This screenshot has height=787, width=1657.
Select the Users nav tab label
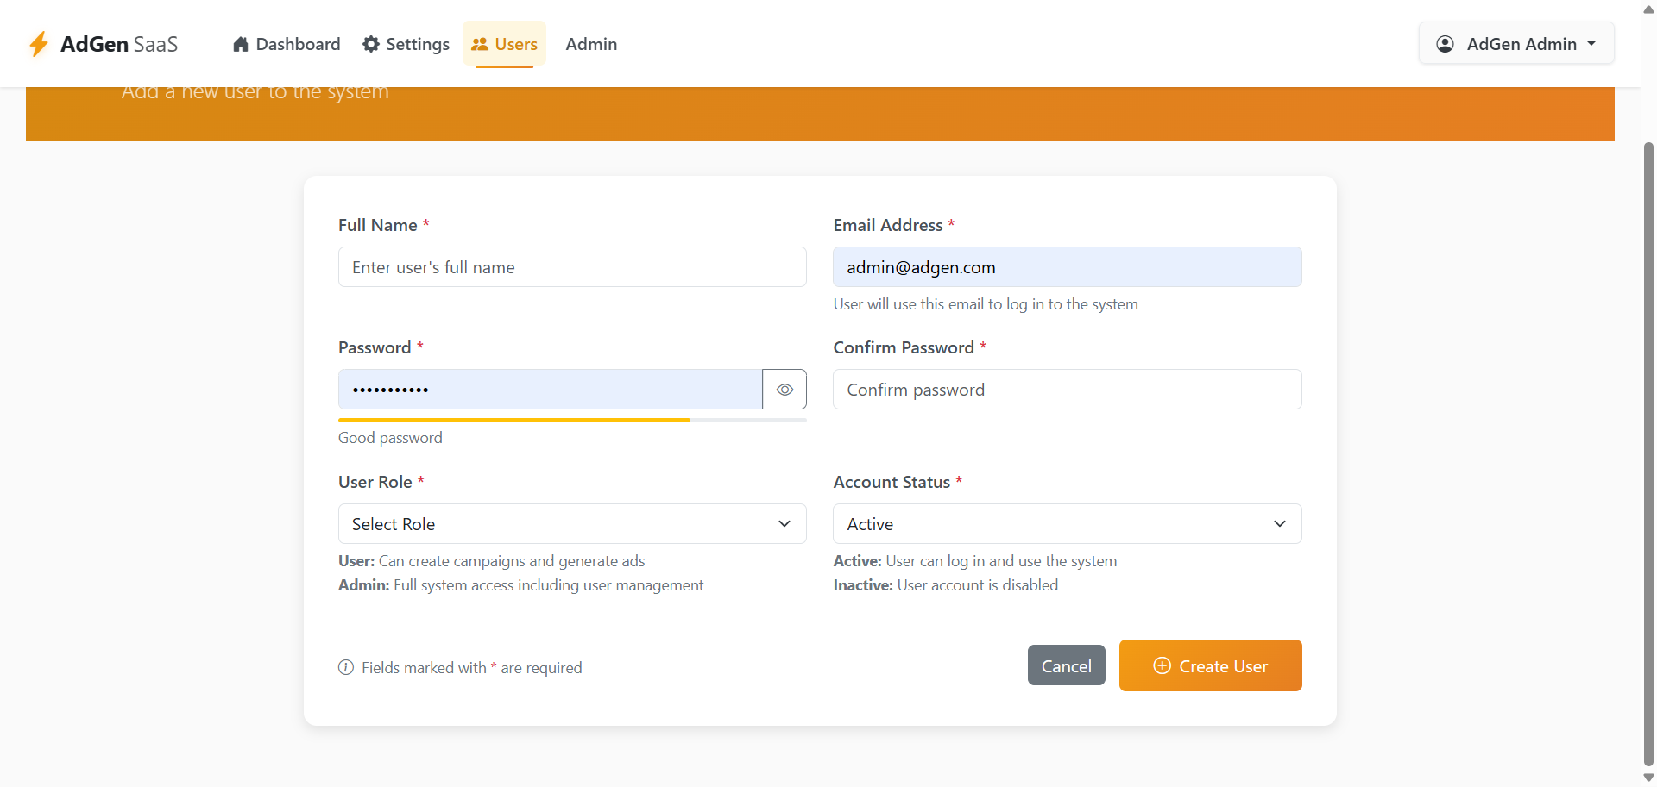click(516, 44)
